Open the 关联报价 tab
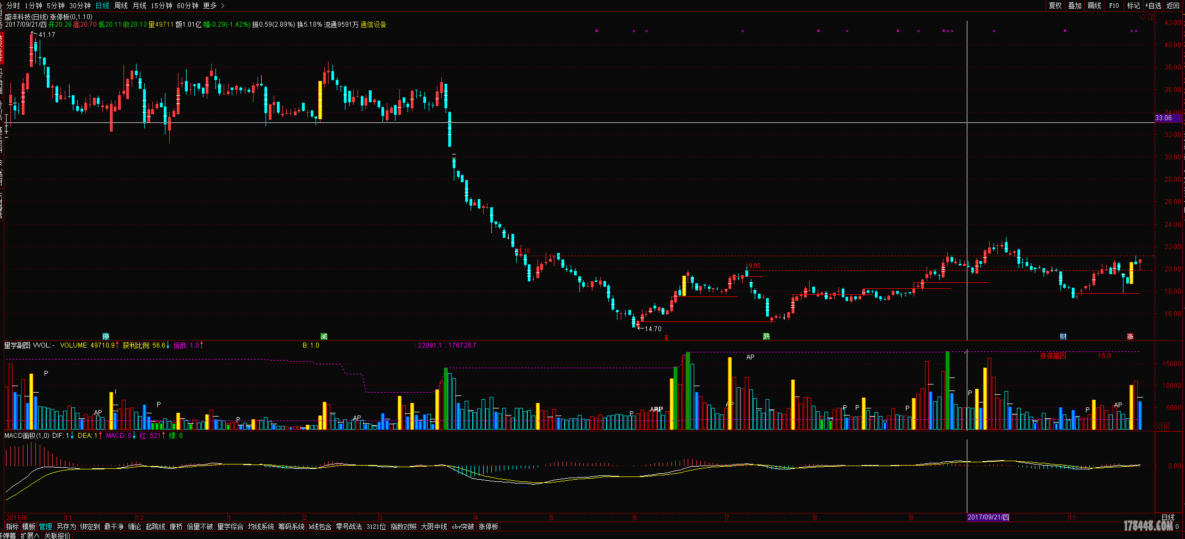 [x=57, y=536]
